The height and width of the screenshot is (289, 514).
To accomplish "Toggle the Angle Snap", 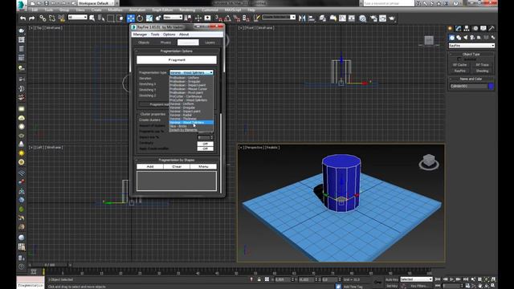I will (228, 18).
